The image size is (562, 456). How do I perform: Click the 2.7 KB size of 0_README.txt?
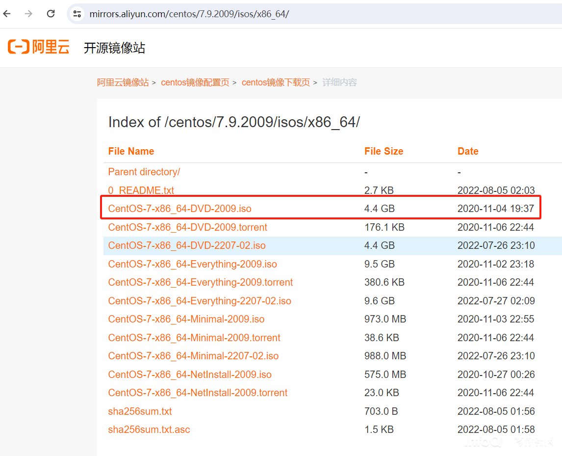pyautogui.click(x=379, y=190)
